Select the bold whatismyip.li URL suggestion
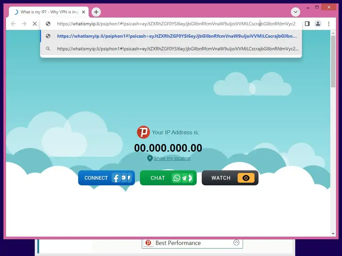This screenshot has width=342, height=256. point(171,36)
